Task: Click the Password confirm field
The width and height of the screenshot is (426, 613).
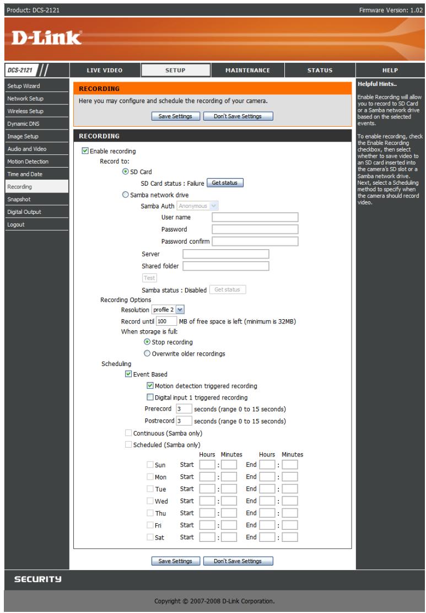Action: (255, 241)
